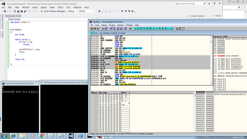Open Call stack with the K button
This screenshot has width=247, height=139.
click(x=160, y=28)
